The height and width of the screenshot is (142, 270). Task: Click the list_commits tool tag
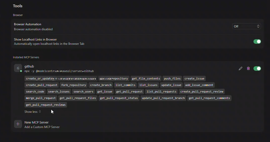[125, 85]
